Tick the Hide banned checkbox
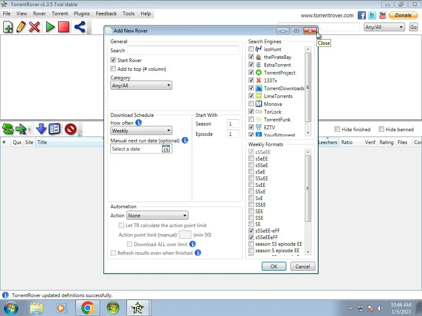The width and height of the screenshot is (422, 316). [381, 129]
